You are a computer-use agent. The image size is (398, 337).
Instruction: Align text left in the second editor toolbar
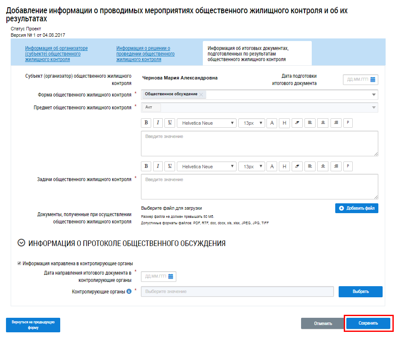coord(310,166)
